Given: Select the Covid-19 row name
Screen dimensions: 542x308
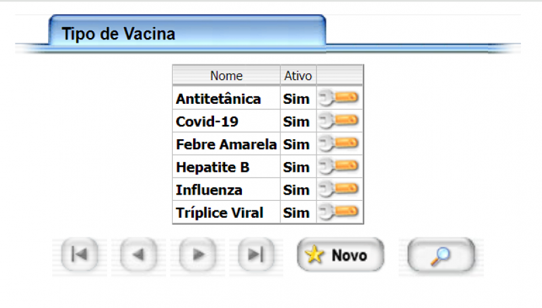Looking at the screenshot, I should click(207, 122).
